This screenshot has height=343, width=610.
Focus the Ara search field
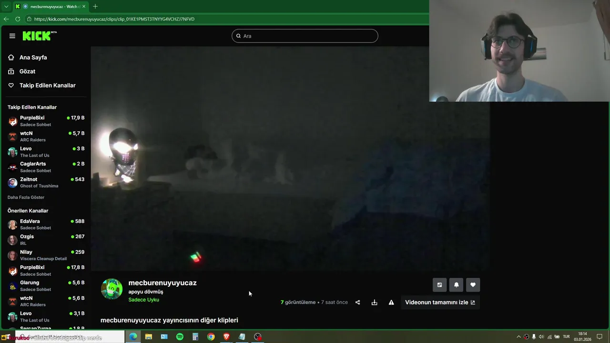(x=305, y=36)
